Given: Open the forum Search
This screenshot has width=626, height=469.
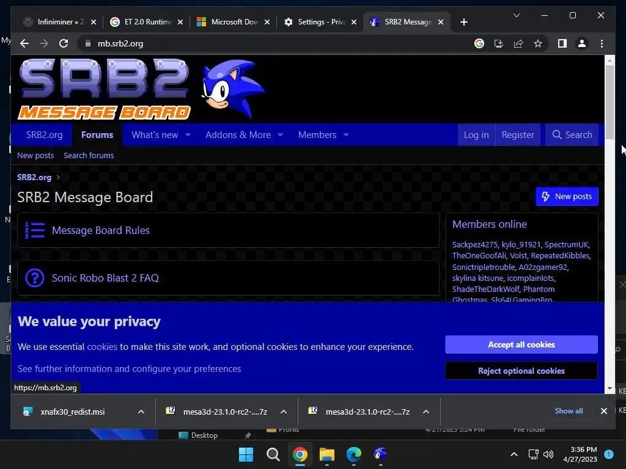Looking at the screenshot, I should pyautogui.click(x=572, y=135).
